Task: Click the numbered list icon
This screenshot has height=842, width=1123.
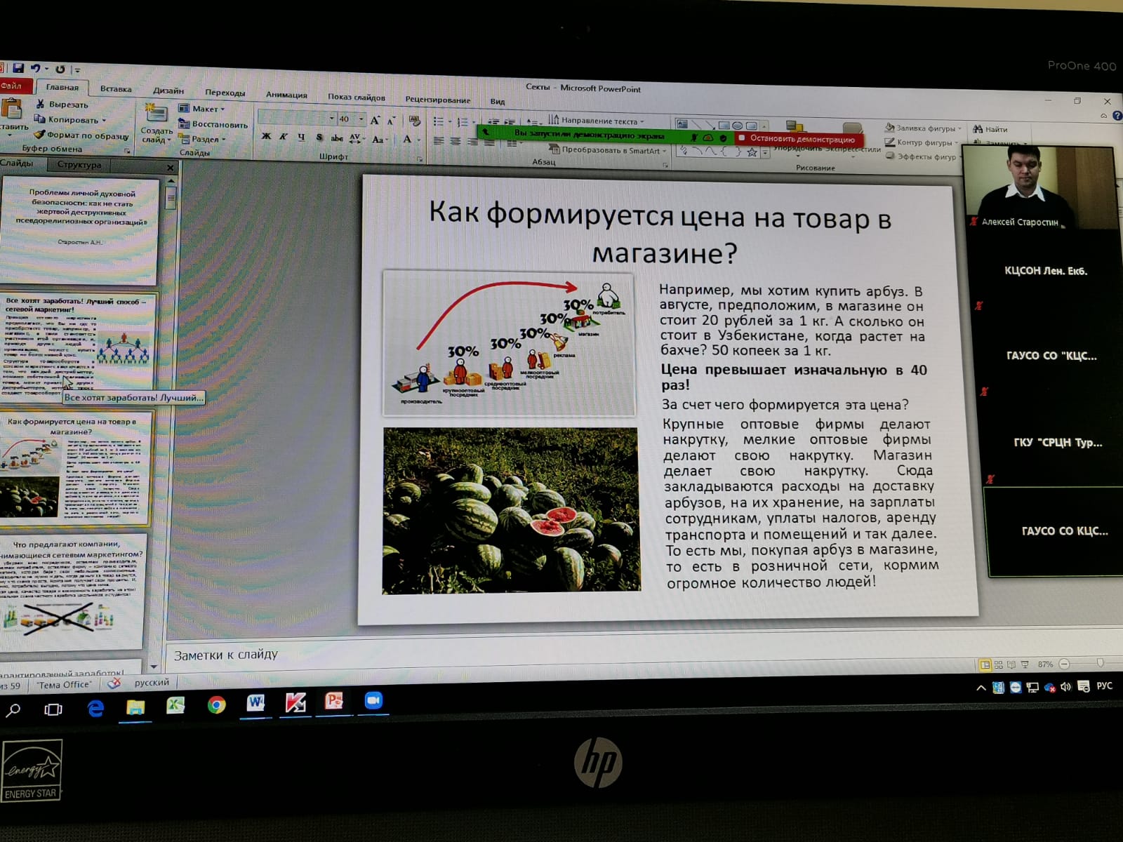Action: point(463,122)
